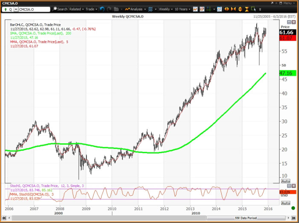Image resolution: width=299 pixels, height=223 pixels.
Task: Click the vertical expand arrows icon
Action: click(x=240, y=9)
